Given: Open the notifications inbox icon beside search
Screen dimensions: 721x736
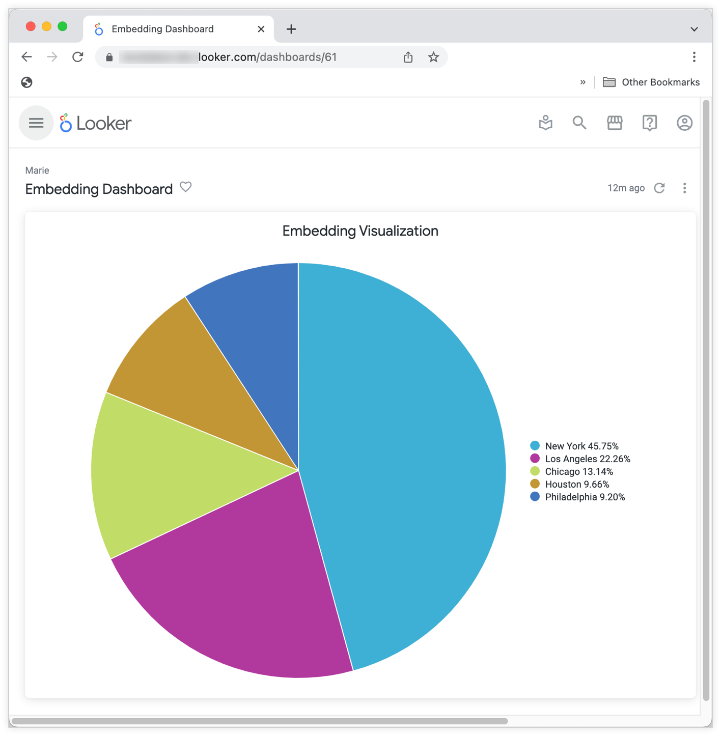Looking at the screenshot, I should 546,123.
